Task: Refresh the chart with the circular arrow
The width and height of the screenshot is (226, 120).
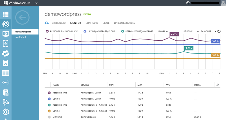Action: [219, 31]
